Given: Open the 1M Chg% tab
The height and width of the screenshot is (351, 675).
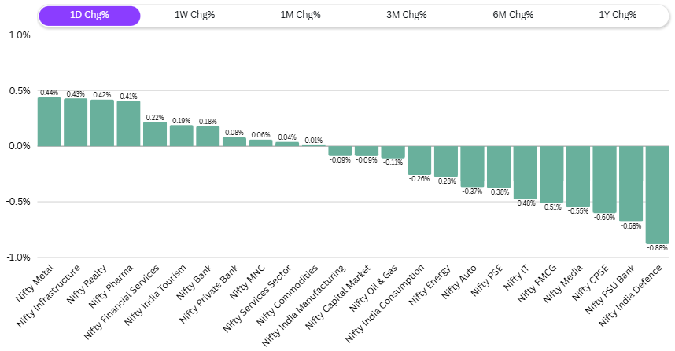Looking at the screenshot, I should coord(301,15).
